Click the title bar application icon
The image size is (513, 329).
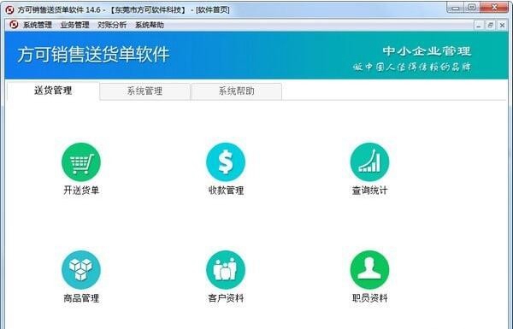pyautogui.click(x=9, y=9)
